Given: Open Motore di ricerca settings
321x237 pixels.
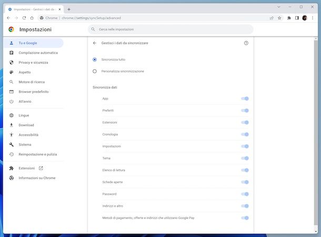Looking at the screenshot, I should 33,82.
